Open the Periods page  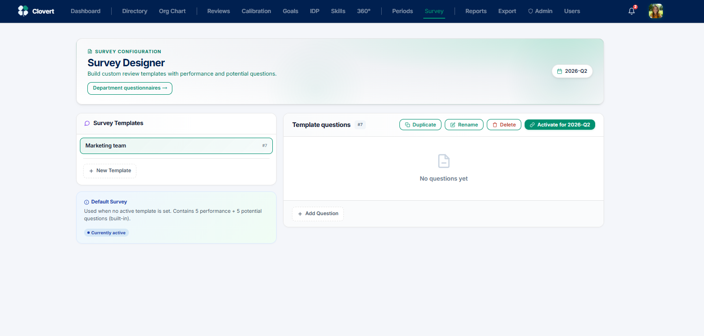402,11
